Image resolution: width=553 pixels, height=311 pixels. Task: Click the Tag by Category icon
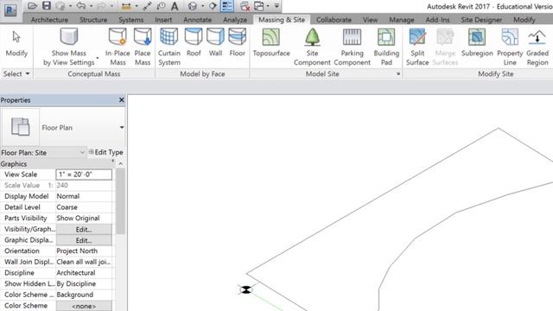coord(162,6)
